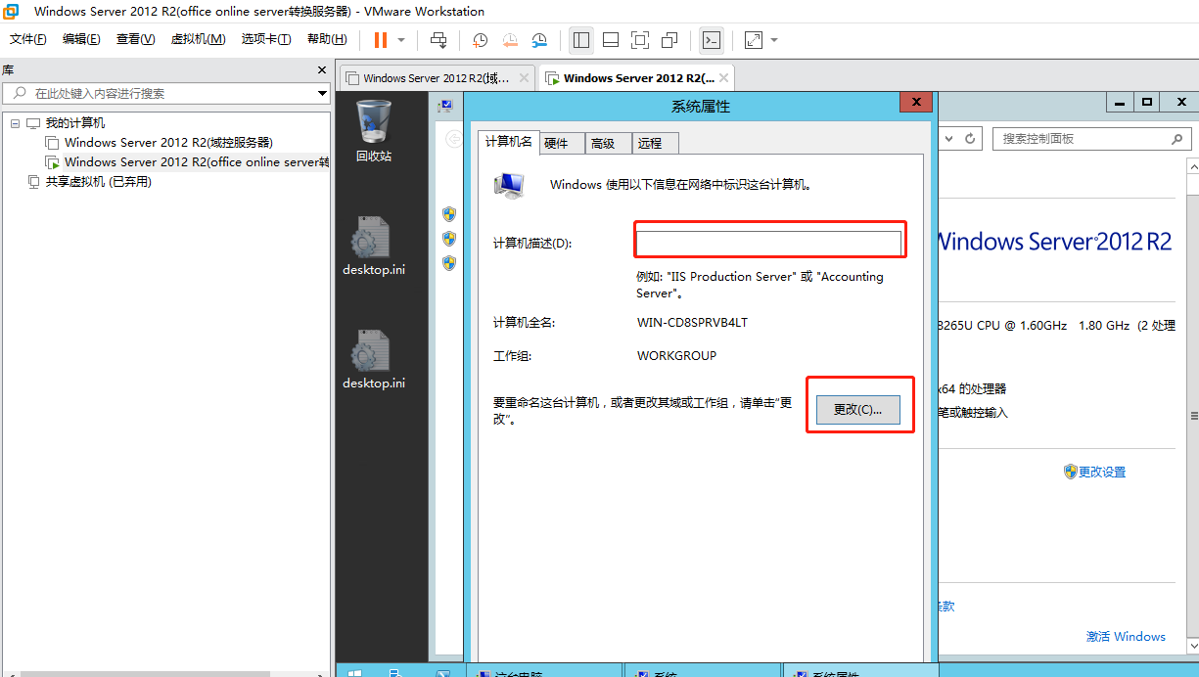
Task: Click the control panel refresh icon
Action: (970, 139)
